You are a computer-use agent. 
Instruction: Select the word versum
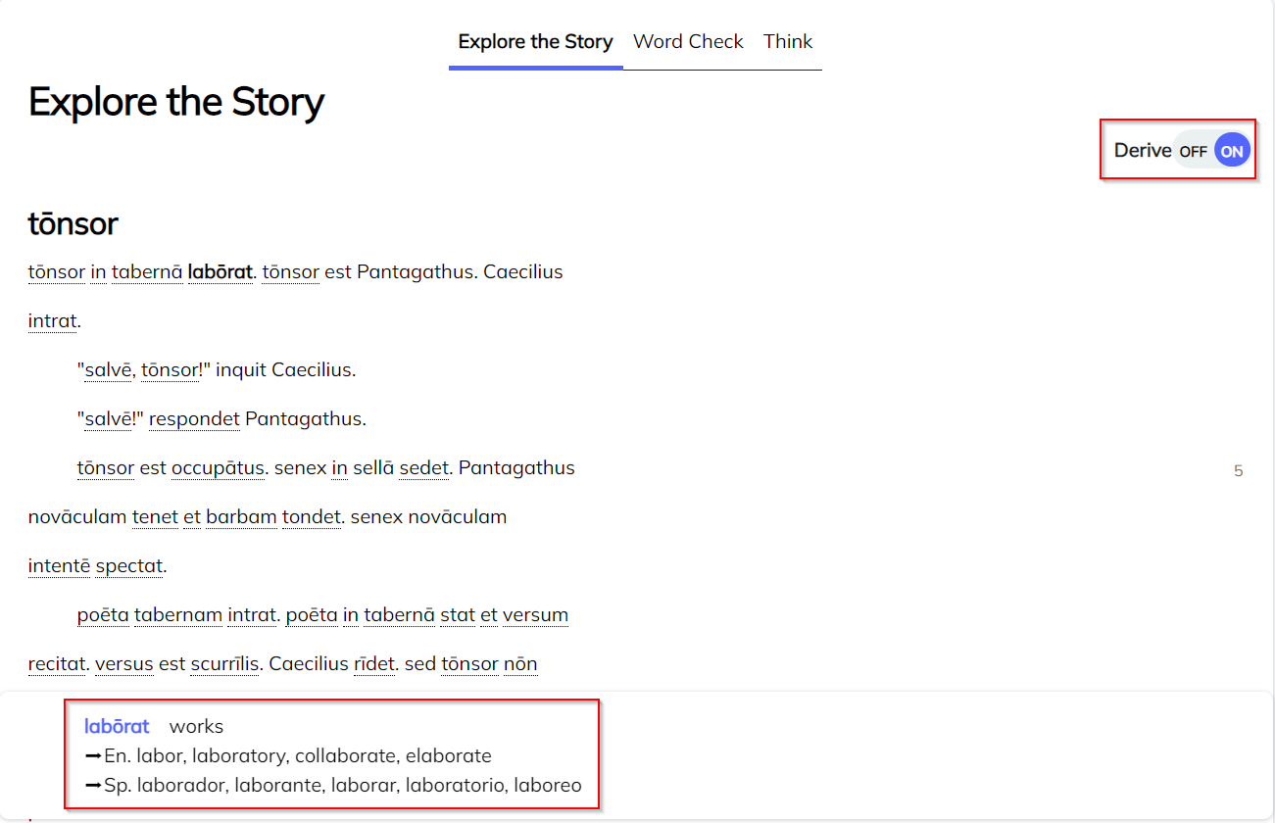536,615
